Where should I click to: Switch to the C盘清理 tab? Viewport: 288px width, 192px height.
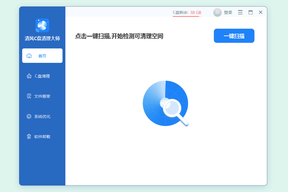pyautogui.click(x=42, y=76)
